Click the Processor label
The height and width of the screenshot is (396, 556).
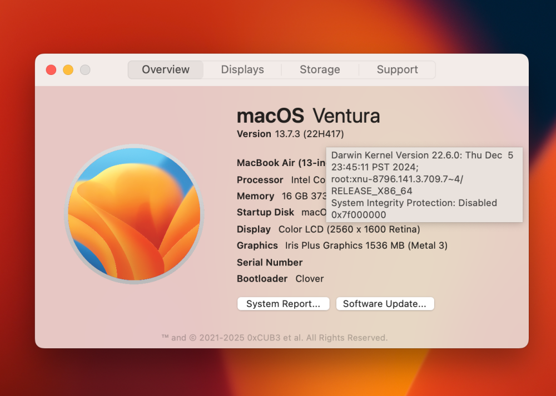tap(260, 180)
